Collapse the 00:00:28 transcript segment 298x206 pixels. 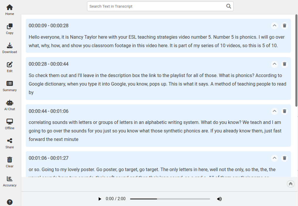274,64
